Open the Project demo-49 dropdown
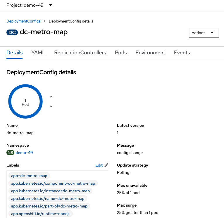Image resolution: width=224 pixels, height=218 pixels. tap(29, 5)
